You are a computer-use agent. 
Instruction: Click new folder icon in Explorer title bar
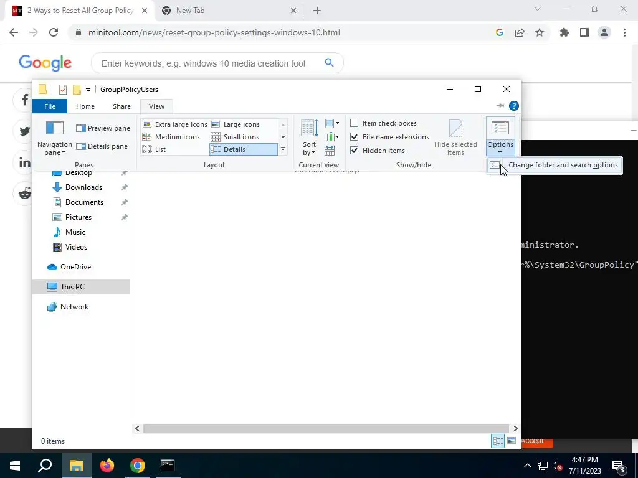pyautogui.click(x=77, y=90)
